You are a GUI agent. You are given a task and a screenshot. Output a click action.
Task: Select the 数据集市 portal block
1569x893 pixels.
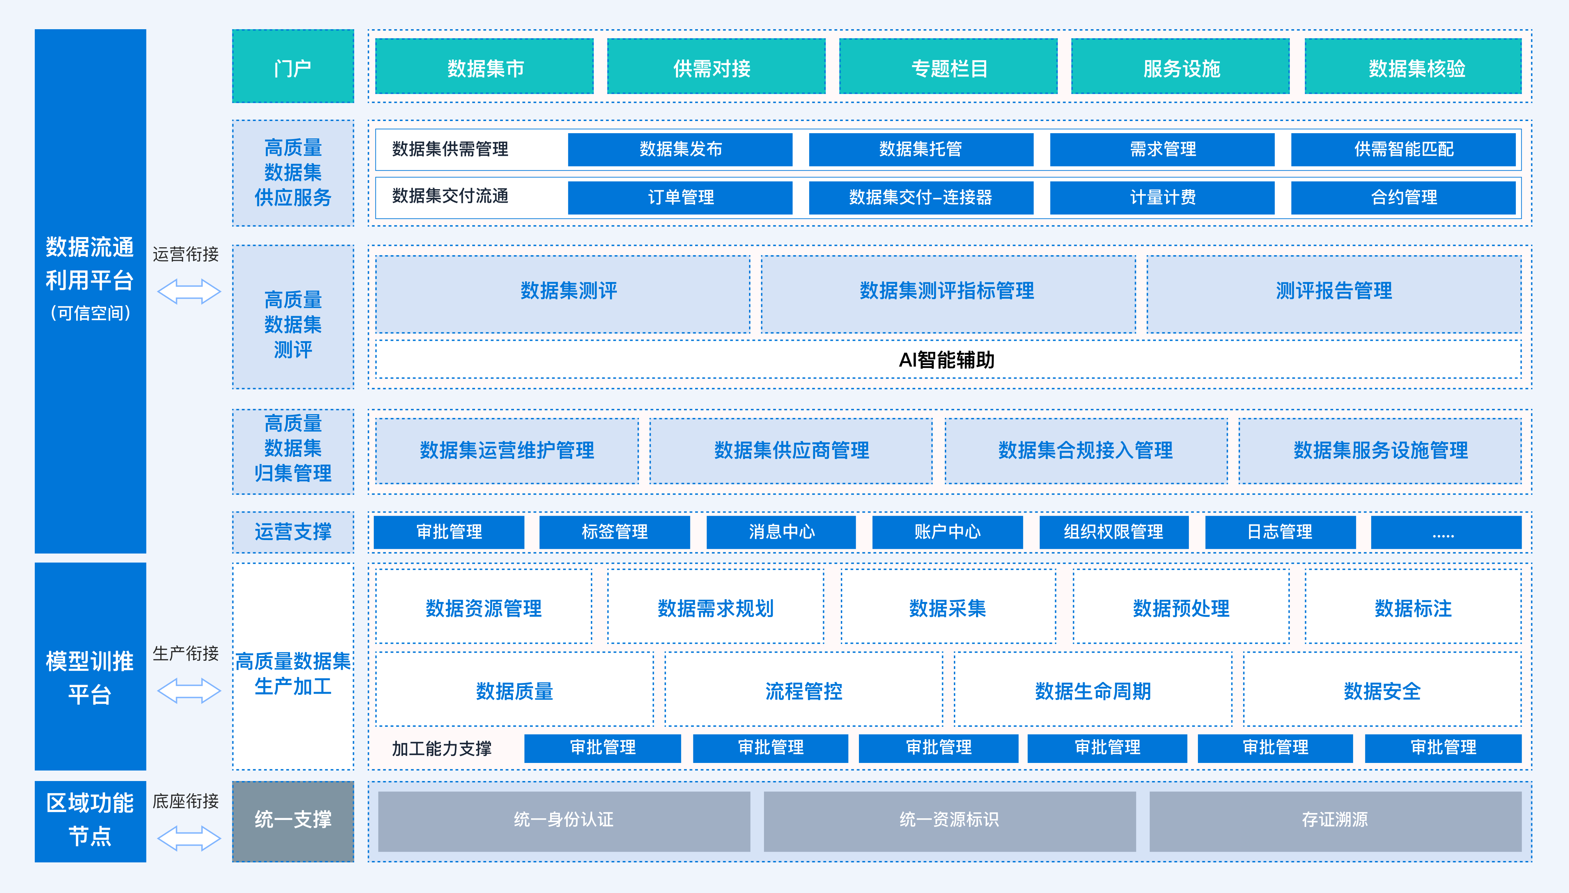[x=484, y=67]
